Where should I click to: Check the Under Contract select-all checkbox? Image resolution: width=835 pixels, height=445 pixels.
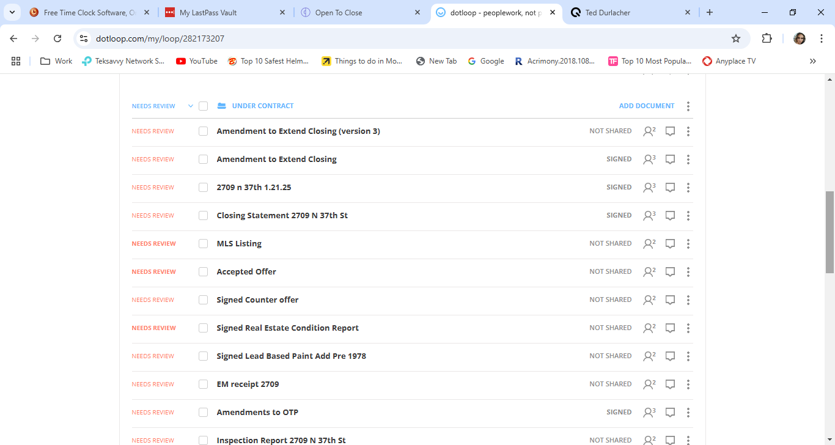point(204,106)
